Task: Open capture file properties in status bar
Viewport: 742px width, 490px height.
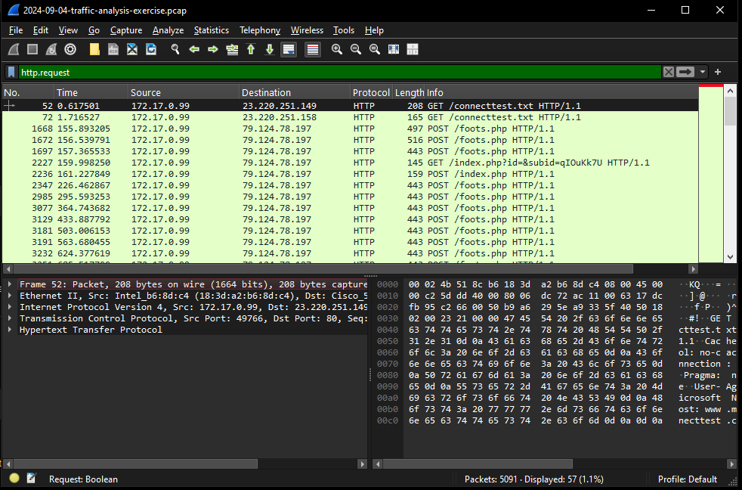Action: click(x=31, y=478)
